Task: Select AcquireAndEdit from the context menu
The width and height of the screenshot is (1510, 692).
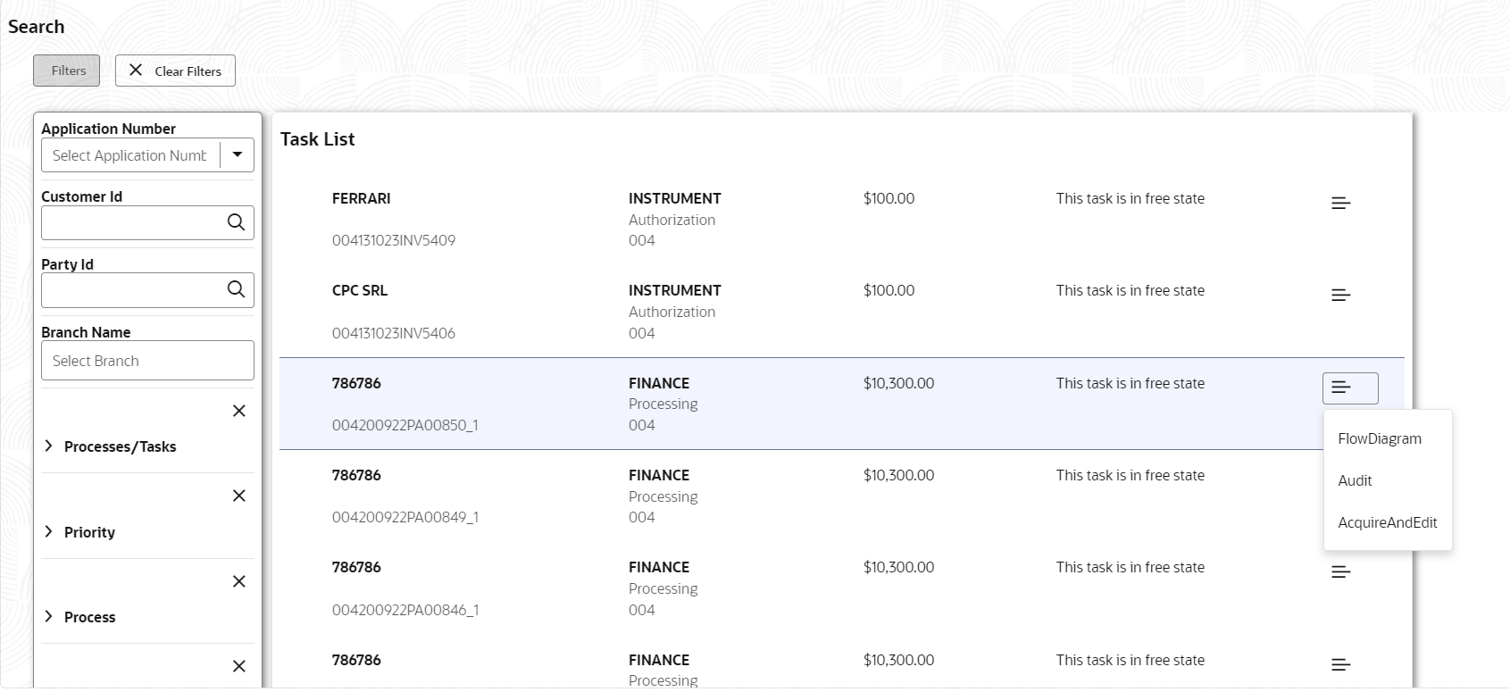Action: pyautogui.click(x=1387, y=522)
